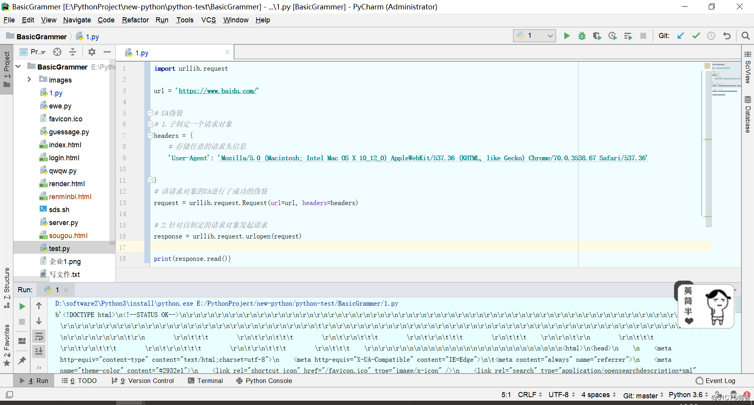
Task: Close the 1.py editor tab
Action: [227, 52]
